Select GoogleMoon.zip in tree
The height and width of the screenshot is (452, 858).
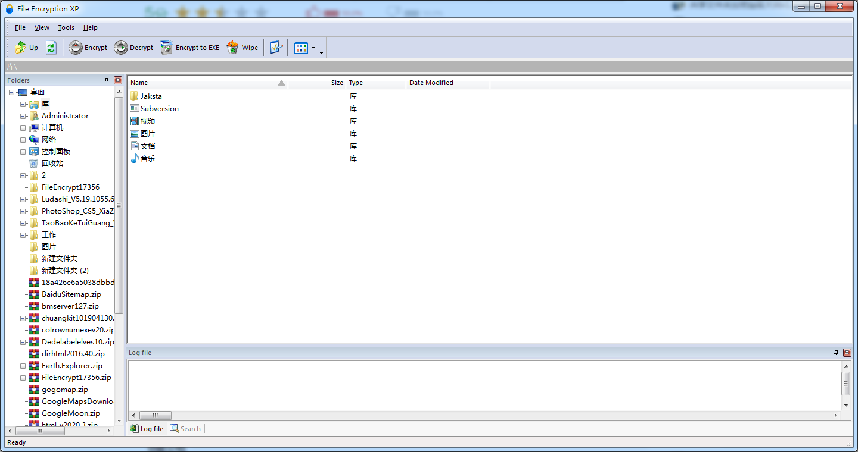pyautogui.click(x=71, y=413)
